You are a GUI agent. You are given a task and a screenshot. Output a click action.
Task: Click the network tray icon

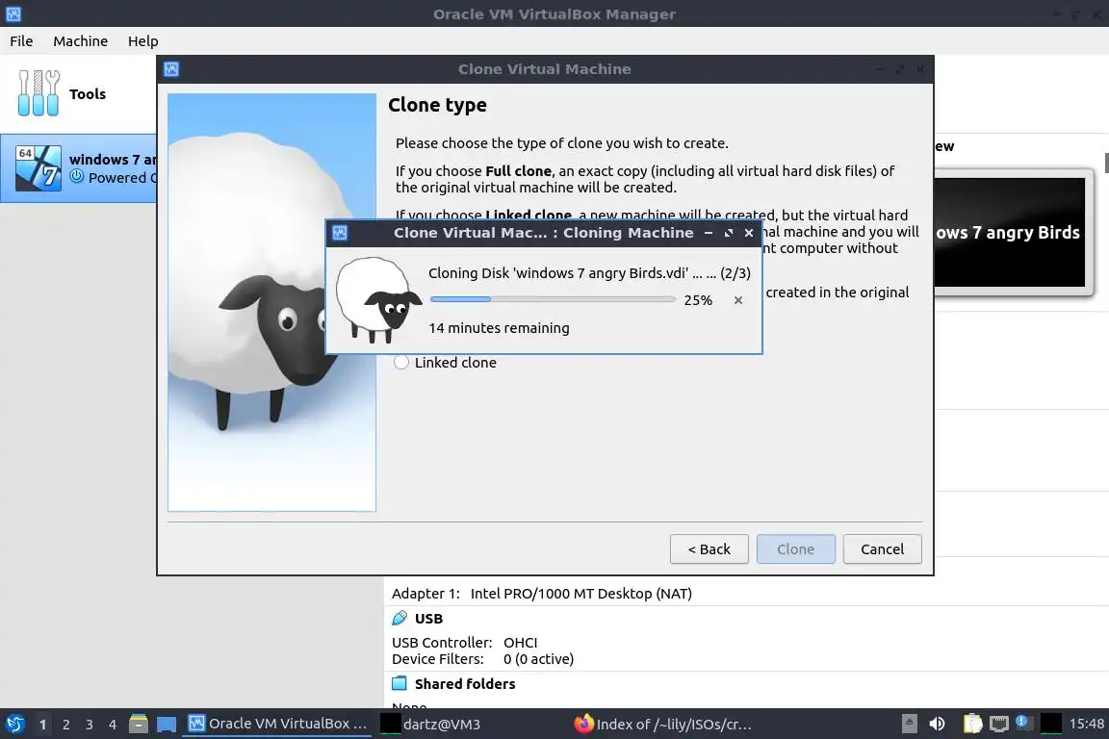coord(998,724)
